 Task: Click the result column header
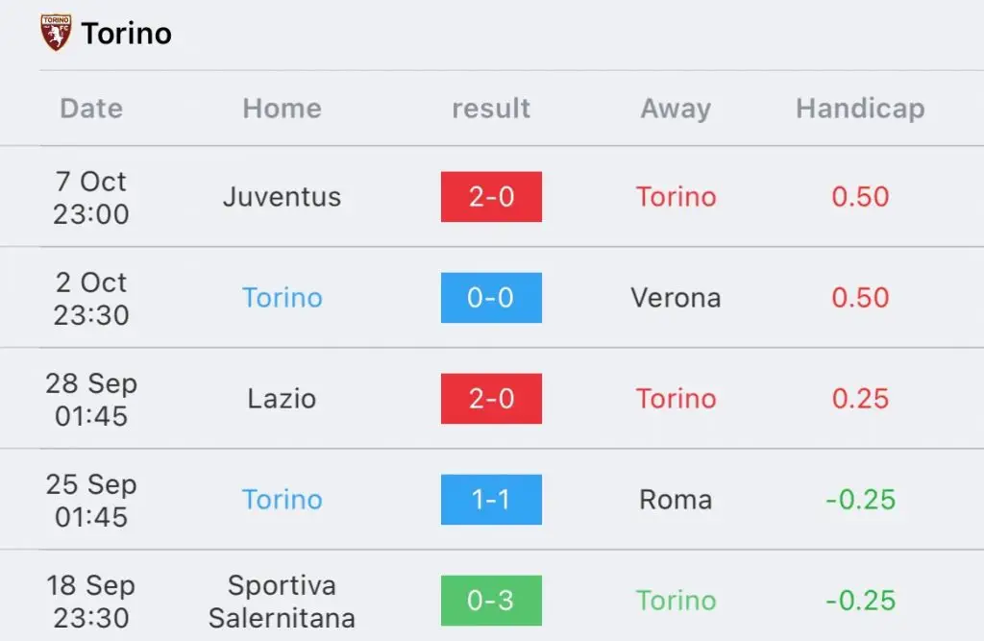point(491,109)
